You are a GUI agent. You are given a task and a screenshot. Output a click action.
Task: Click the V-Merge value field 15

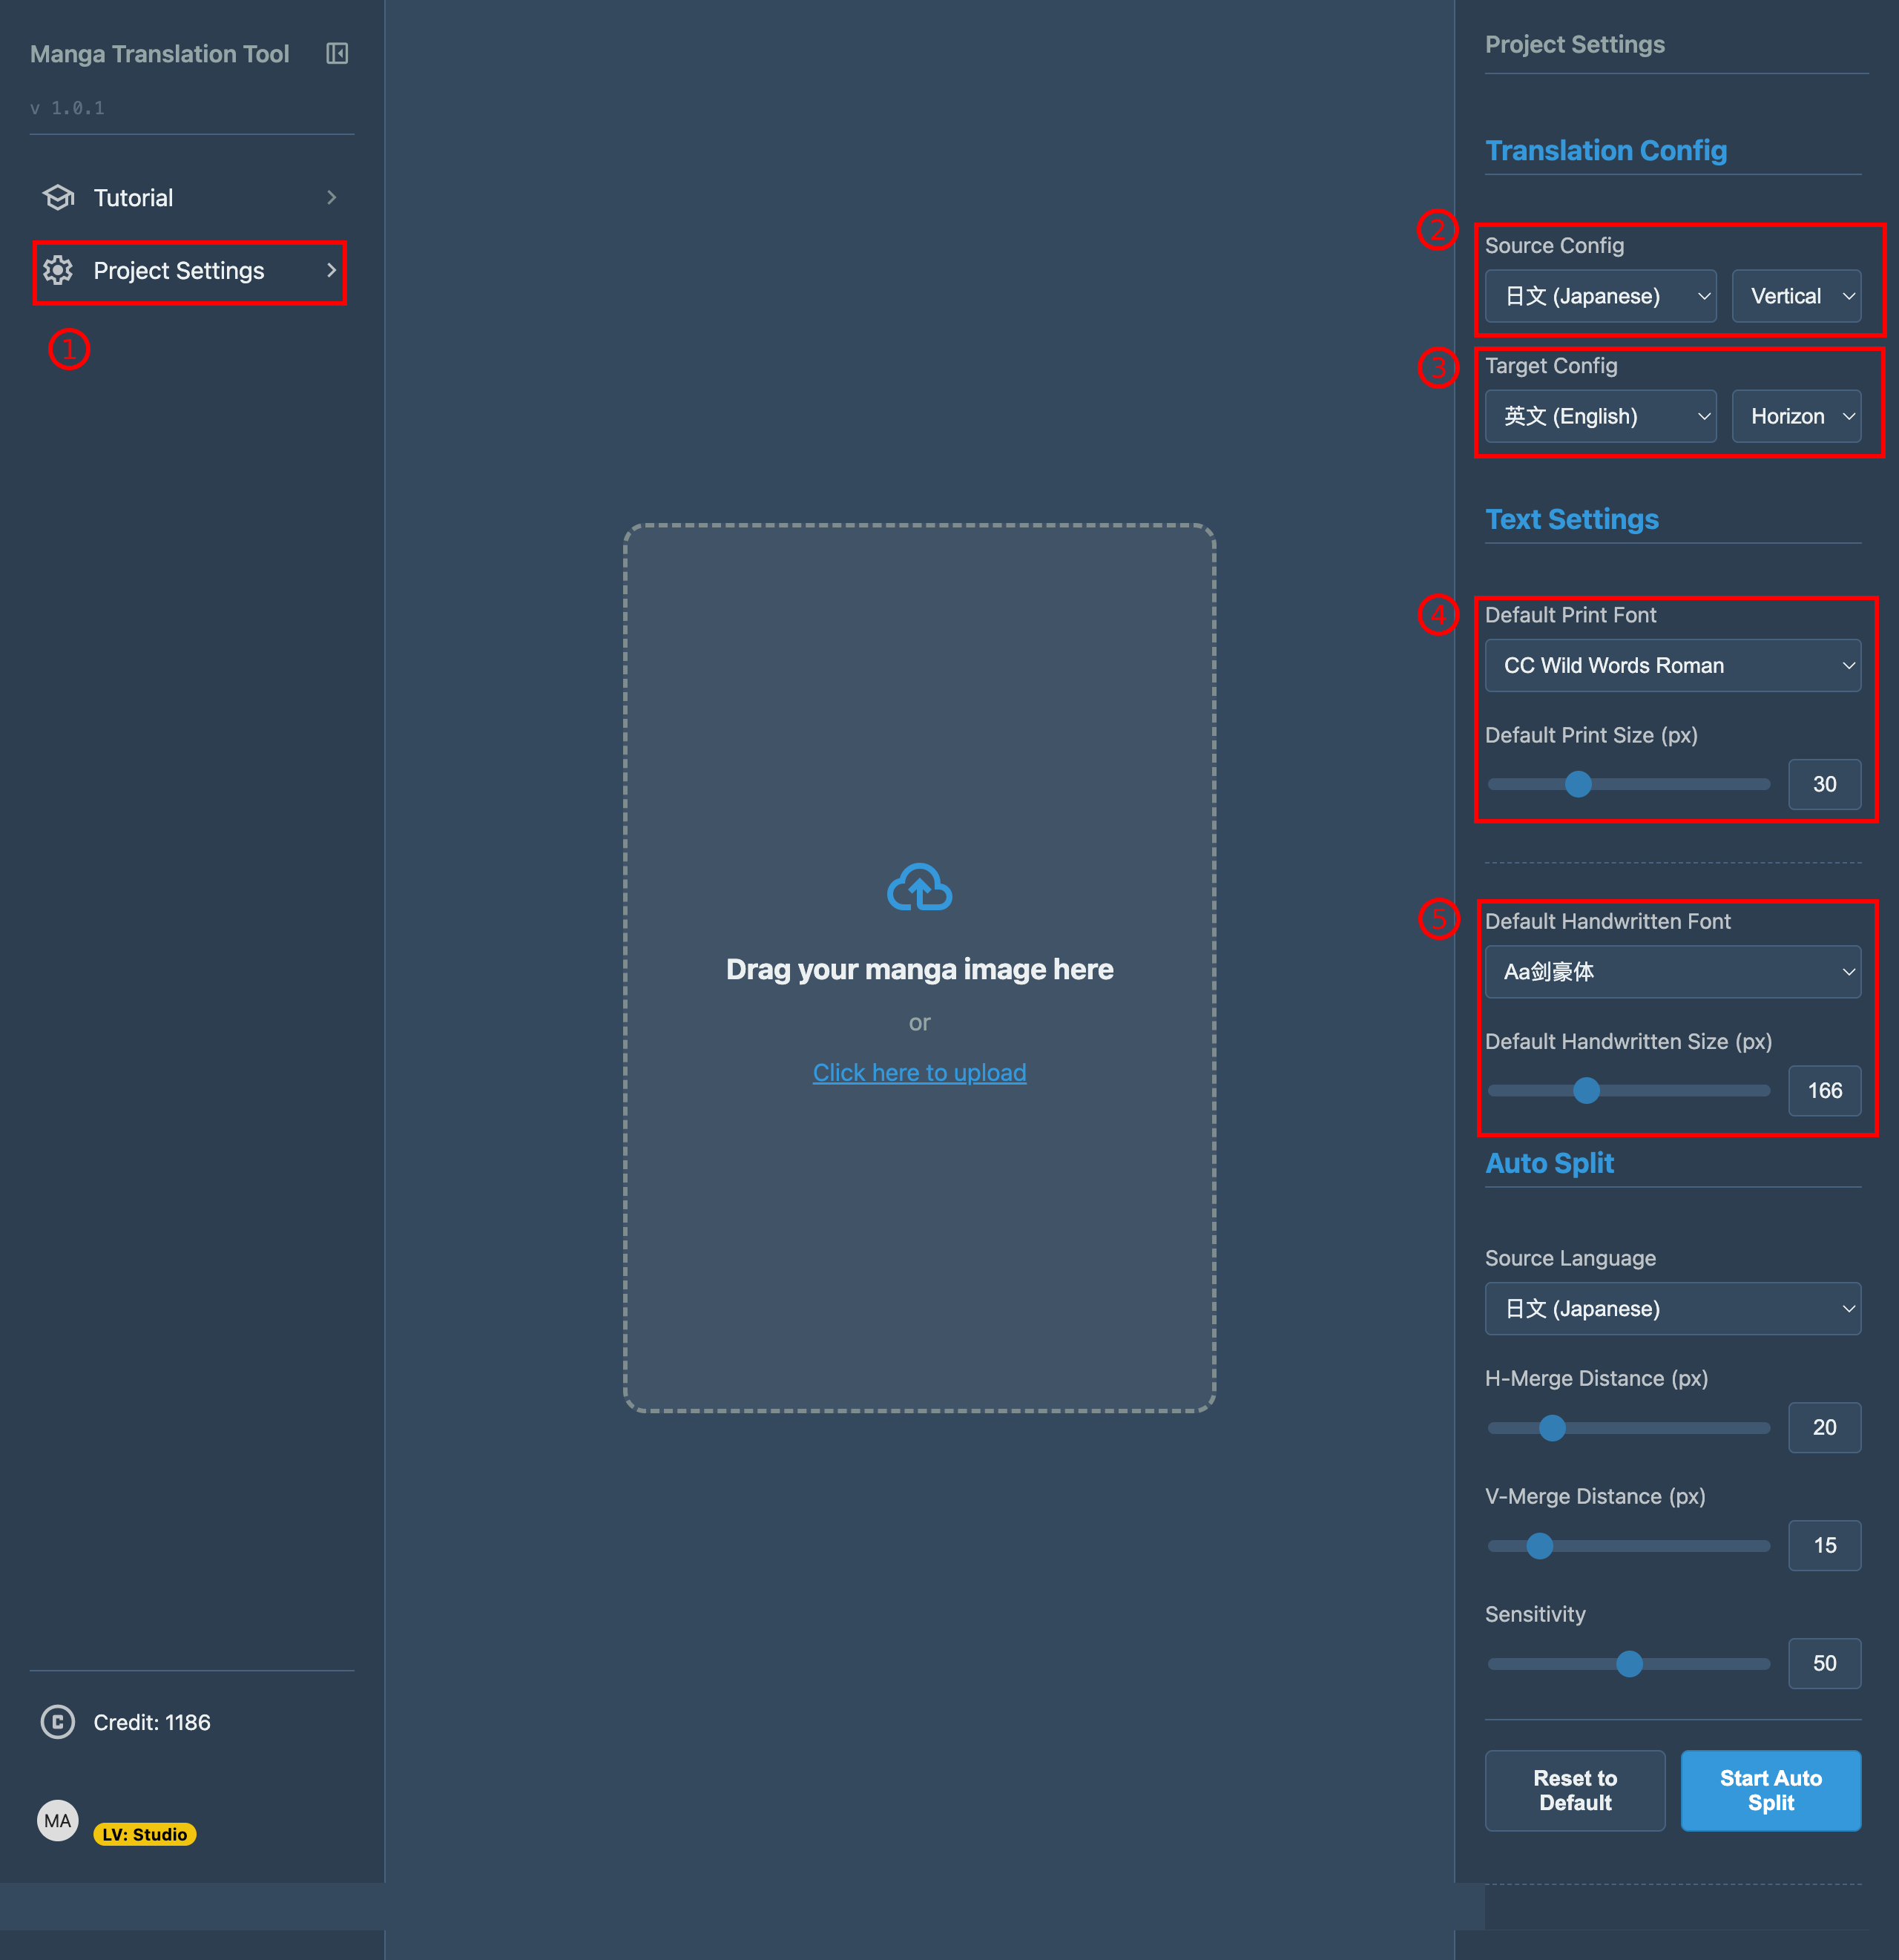(1824, 1546)
